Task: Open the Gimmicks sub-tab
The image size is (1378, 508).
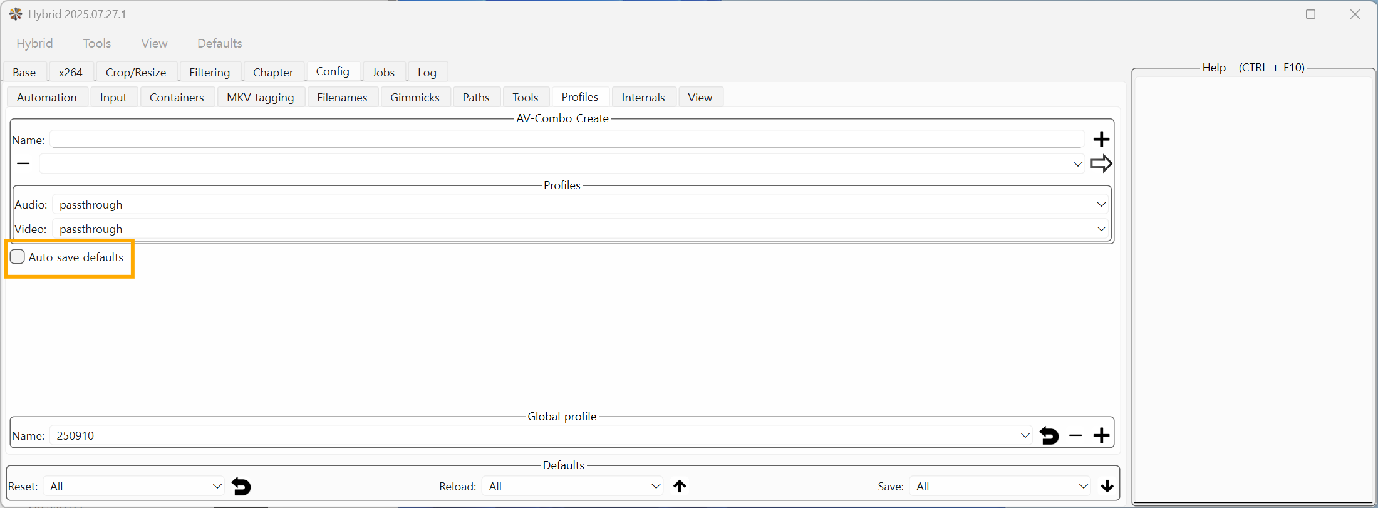Action: click(x=415, y=97)
